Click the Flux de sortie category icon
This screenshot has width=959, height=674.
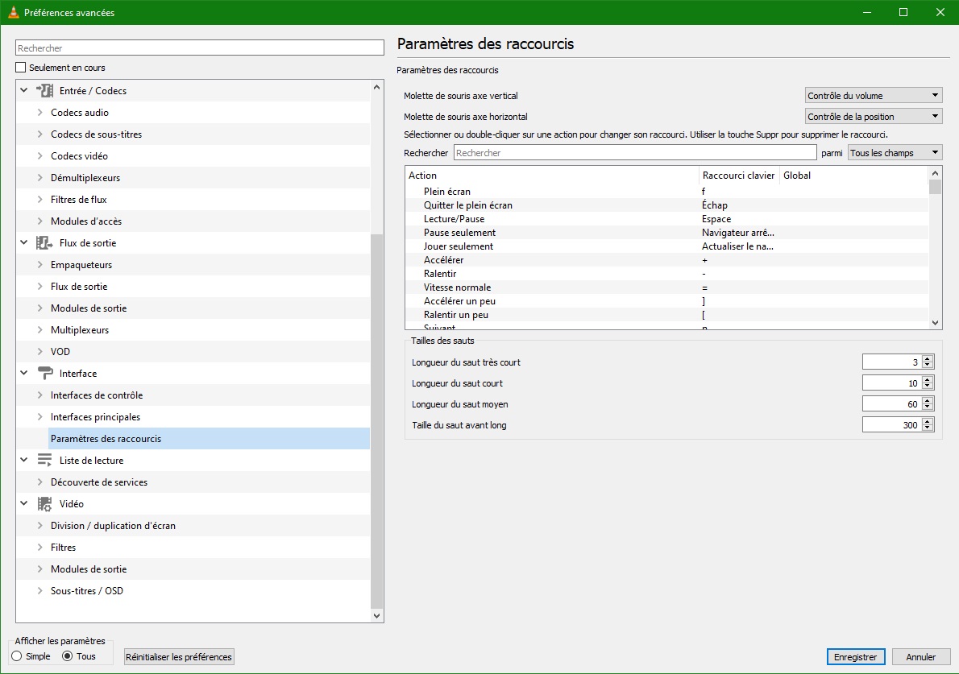tap(44, 243)
